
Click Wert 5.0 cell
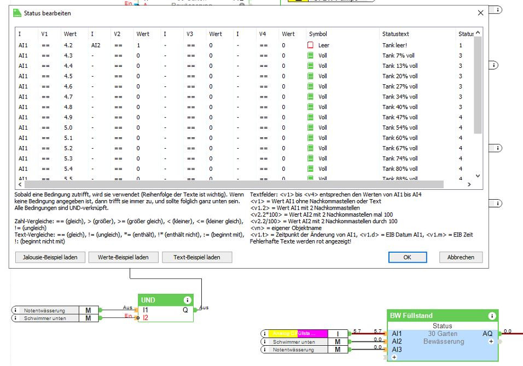pos(68,127)
